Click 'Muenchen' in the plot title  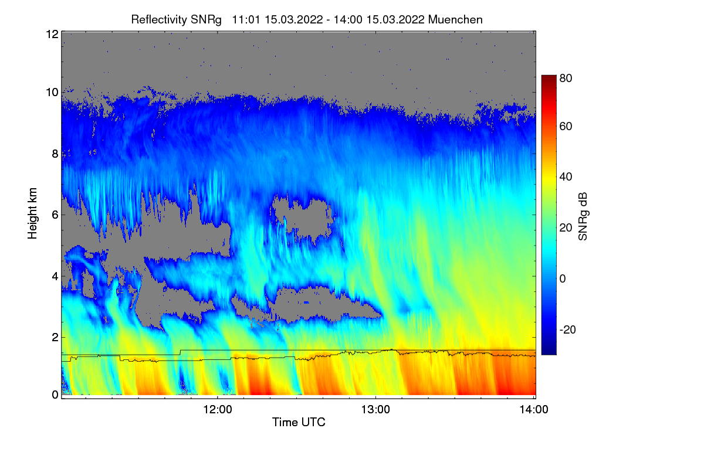click(456, 19)
